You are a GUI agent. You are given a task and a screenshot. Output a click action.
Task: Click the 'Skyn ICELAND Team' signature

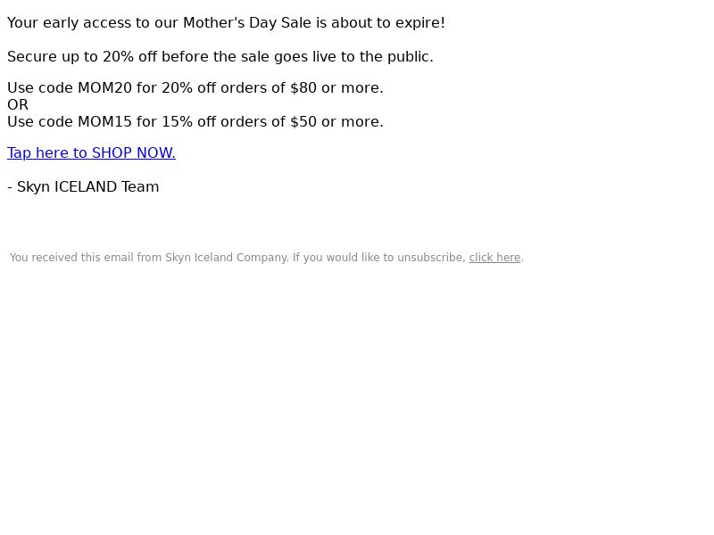[x=87, y=187]
